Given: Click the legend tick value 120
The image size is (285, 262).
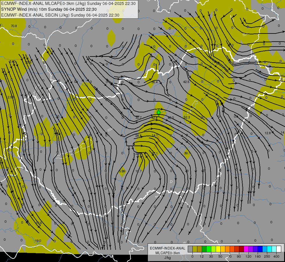Looking at the screenshot, I should (x=248, y=256).
